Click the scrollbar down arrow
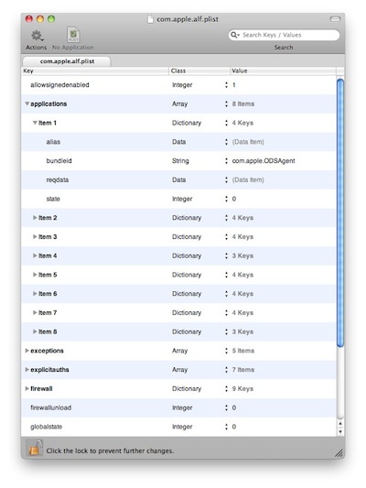The width and height of the screenshot is (366, 488). pos(340,431)
